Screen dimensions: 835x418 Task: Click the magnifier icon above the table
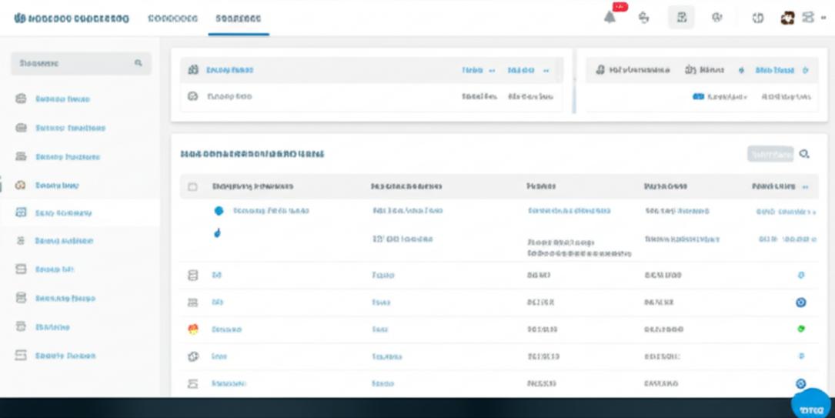(804, 154)
